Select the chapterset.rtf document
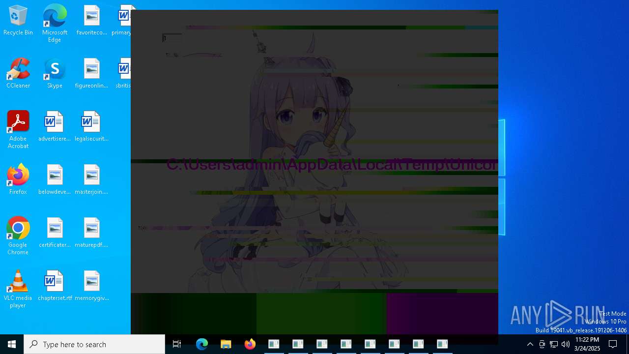 pyautogui.click(x=55, y=286)
